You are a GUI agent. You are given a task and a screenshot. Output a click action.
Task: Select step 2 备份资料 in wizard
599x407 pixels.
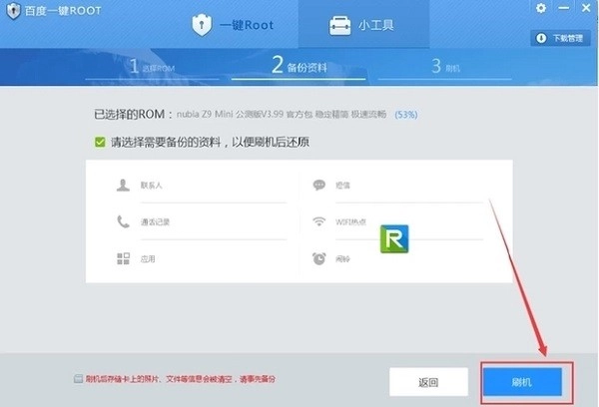click(298, 67)
